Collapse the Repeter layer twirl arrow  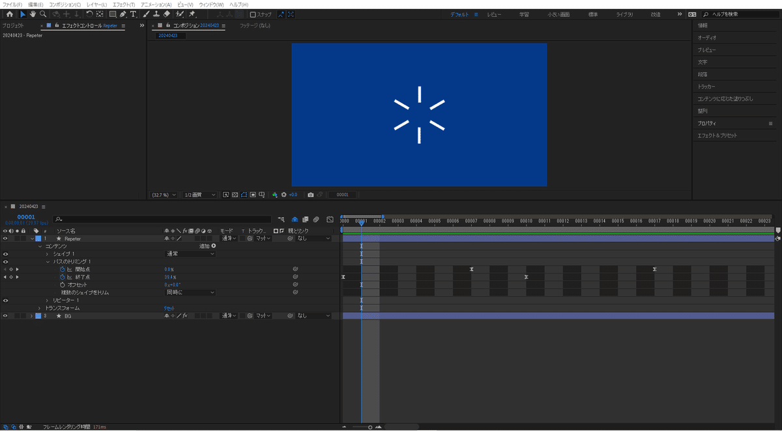tap(32, 238)
